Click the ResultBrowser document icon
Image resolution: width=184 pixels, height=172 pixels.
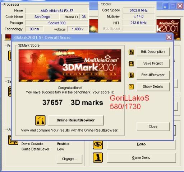pyautogui.click(x=131, y=75)
